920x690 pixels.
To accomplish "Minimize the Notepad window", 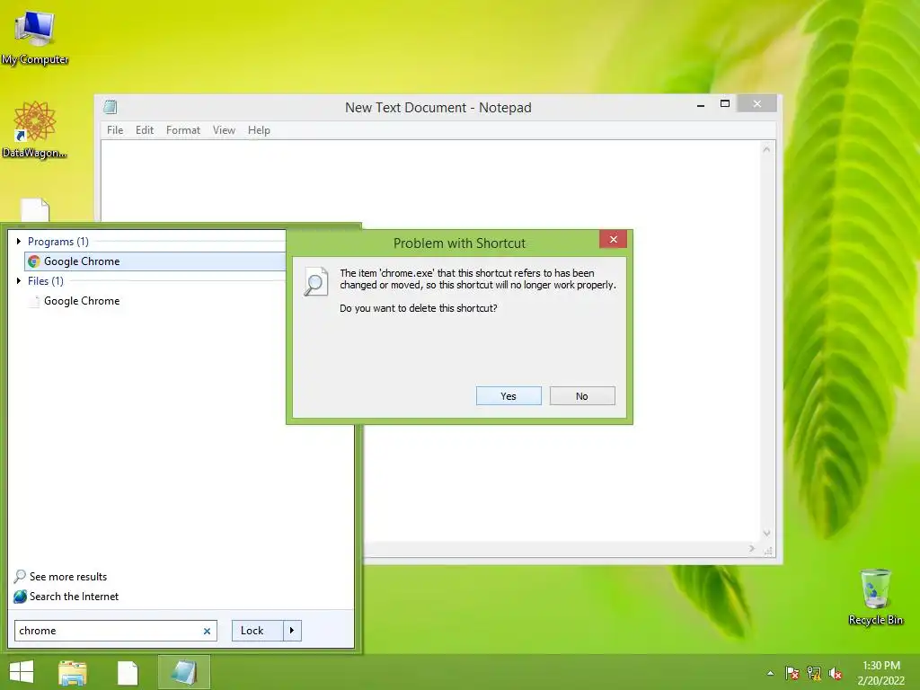I will coord(701,104).
